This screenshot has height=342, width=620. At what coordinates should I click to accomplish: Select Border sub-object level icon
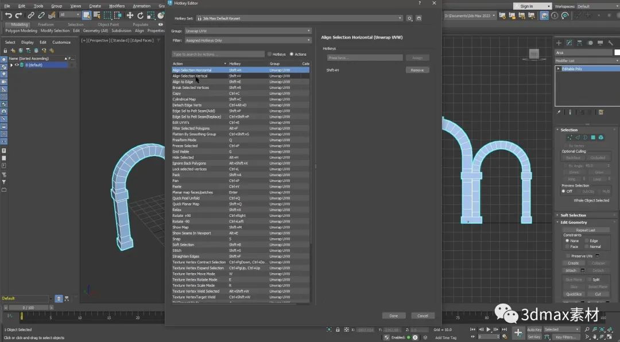[x=585, y=137]
